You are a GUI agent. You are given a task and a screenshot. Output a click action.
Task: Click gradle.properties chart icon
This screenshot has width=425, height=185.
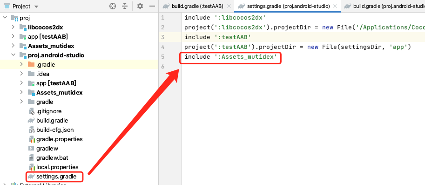point(32,139)
